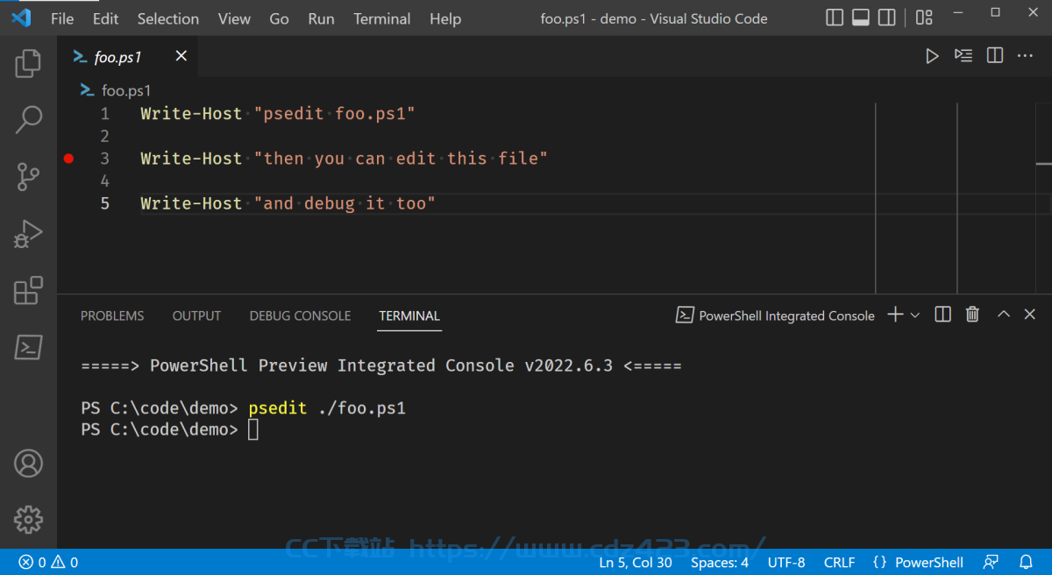
Task: Toggle the Secondary Side Bar layout
Action: [x=887, y=18]
